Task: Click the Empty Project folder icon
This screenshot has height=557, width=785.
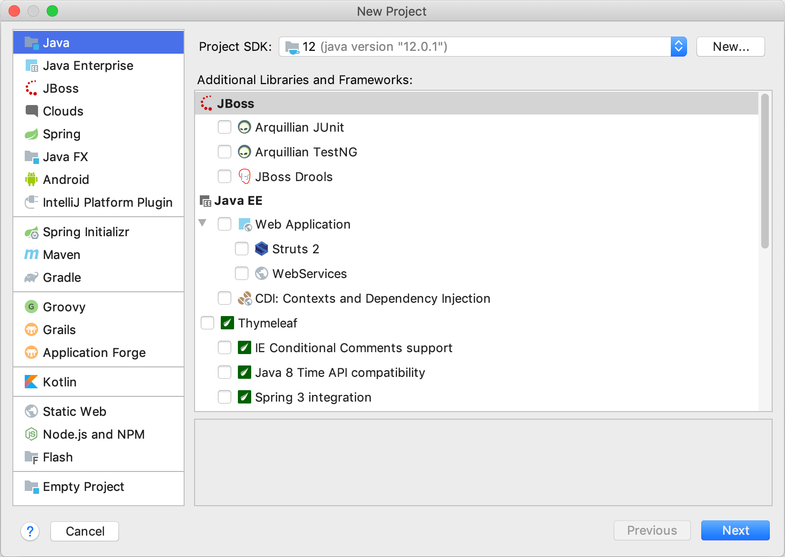Action: 31,487
